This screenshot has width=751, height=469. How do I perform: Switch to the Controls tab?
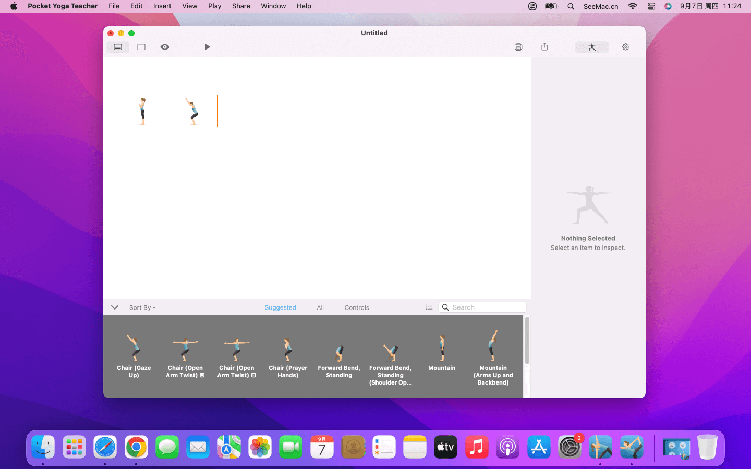[x=356, y=307]
